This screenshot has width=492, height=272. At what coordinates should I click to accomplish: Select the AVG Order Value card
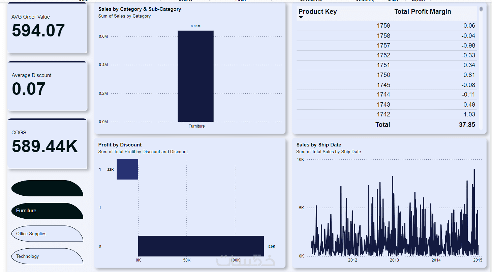47,28
